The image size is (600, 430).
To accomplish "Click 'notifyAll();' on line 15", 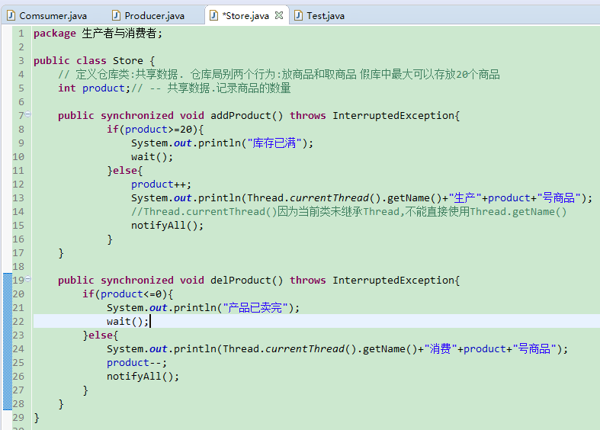I will pyautogui.click(x=167, y=226).
